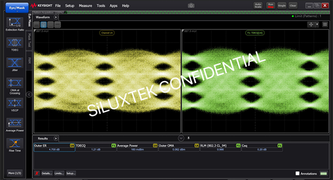Choose the Jitter measurement icon
Viewport: 333px width, 180px height.
pos(15,63)
